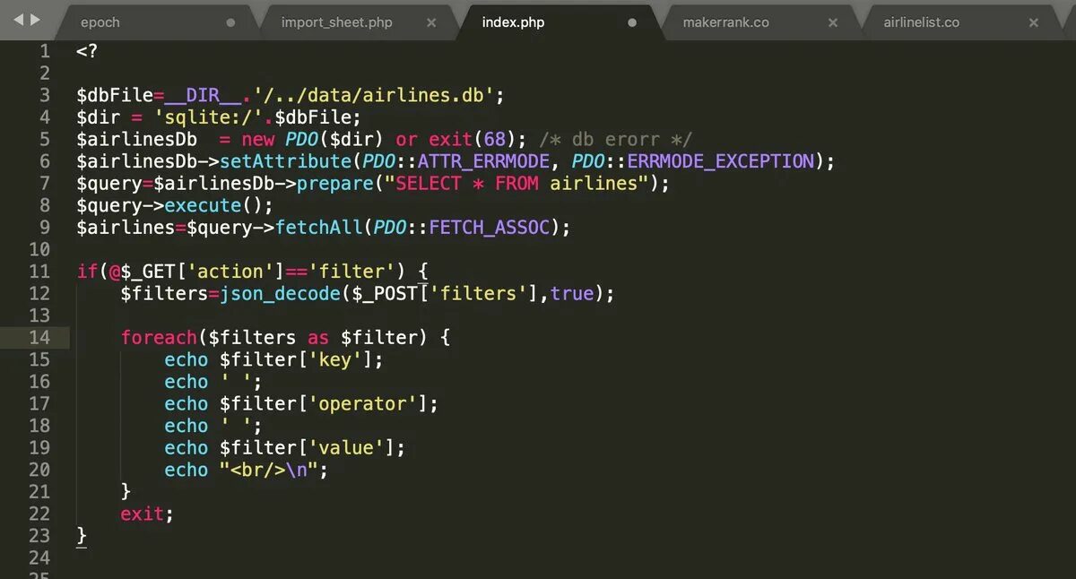Click the 'foreach' keyword

click(x=159, y=337)
